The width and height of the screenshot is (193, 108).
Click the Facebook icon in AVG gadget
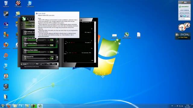(181, 16)
